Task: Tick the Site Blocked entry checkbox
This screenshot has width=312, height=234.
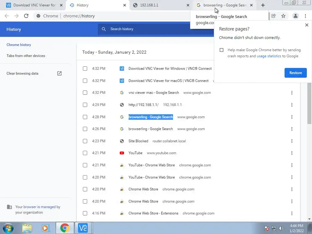Action: tap(85, 141)
